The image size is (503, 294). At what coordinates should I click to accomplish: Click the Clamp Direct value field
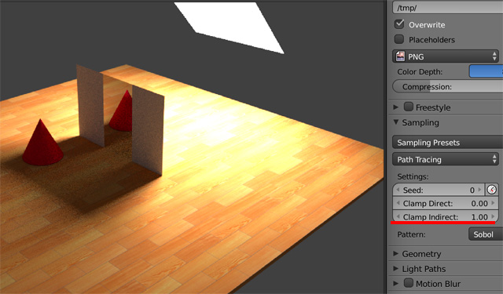click(x=446, y=204)
